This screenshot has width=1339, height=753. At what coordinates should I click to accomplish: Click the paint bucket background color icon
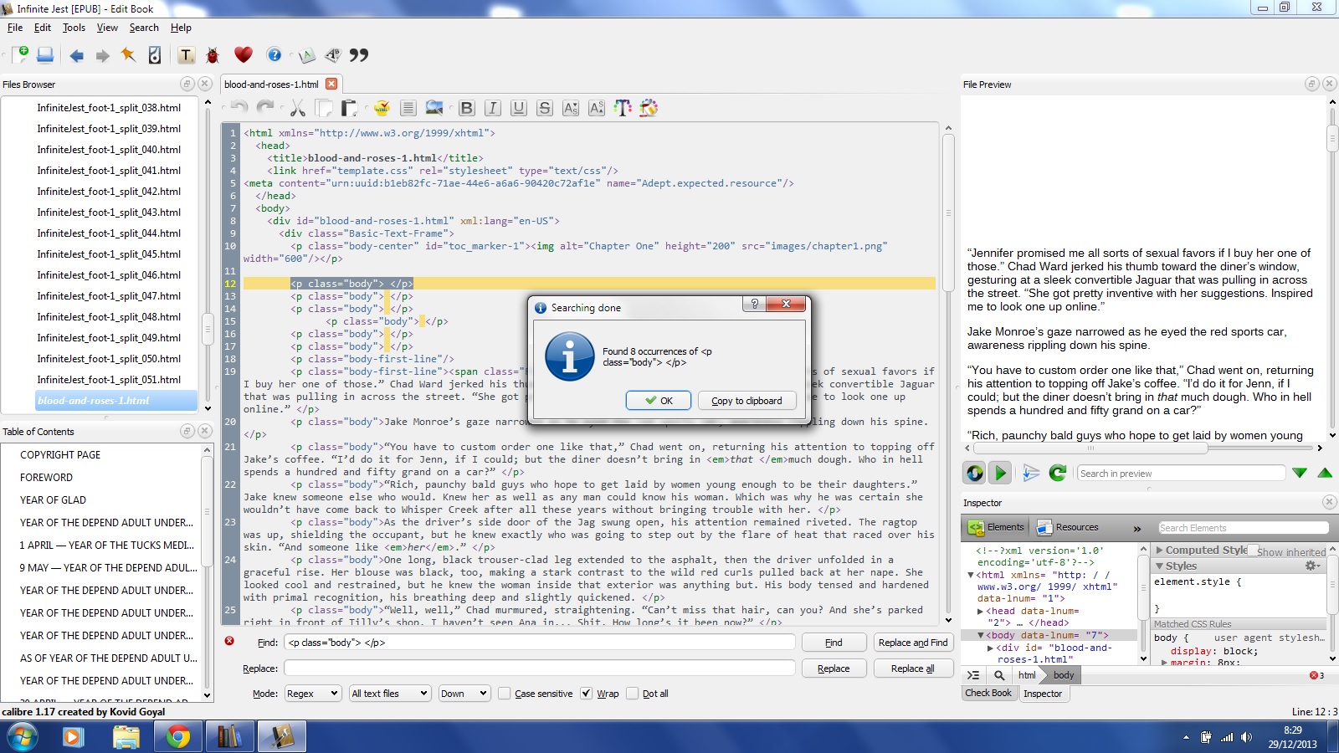pos(649,108)
